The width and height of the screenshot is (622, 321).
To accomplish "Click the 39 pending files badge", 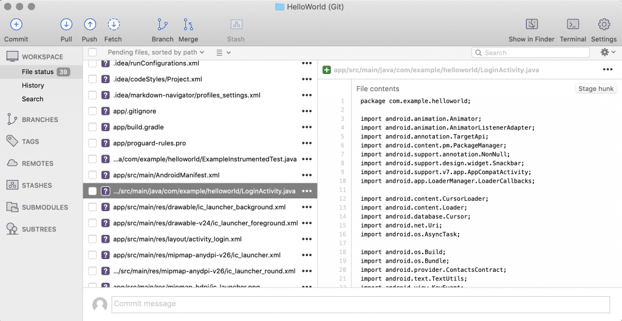I will click(63, 72).
